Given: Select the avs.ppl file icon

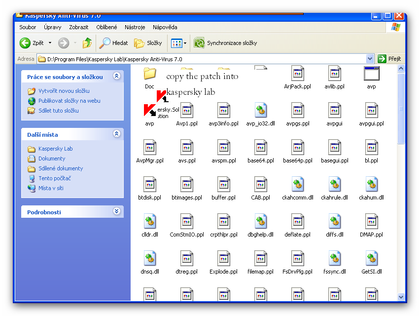Looking at the screenshot, I should 187,147.
